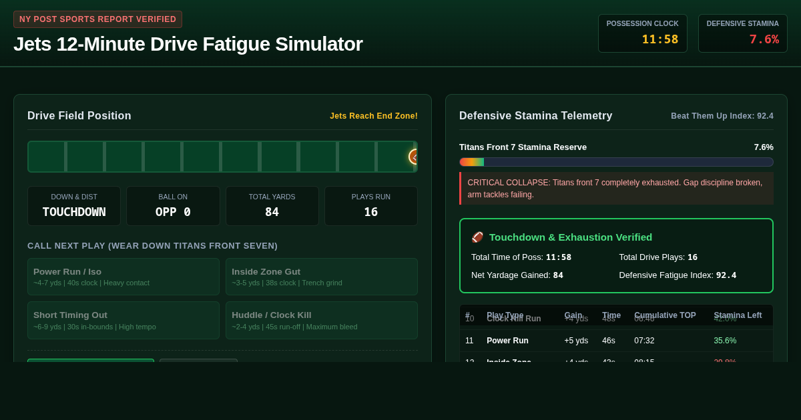The height and width of the screenshot is (420, 801).
Task: Call the Short Timing Out play
Action: [x=123, y=320]
